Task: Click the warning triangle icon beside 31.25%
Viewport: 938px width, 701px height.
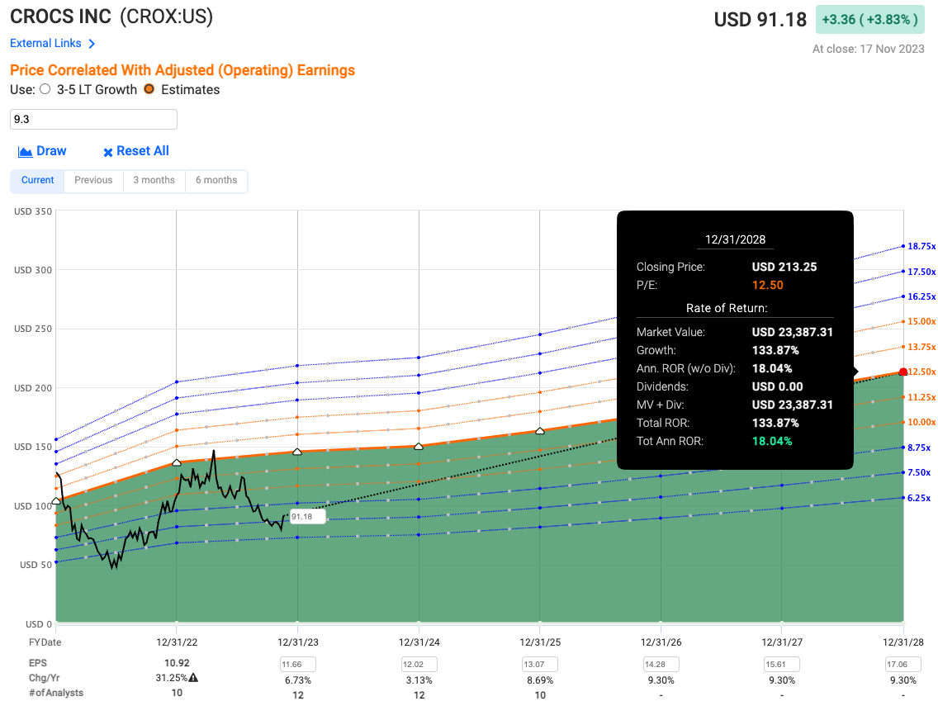Action: [193, 678]
